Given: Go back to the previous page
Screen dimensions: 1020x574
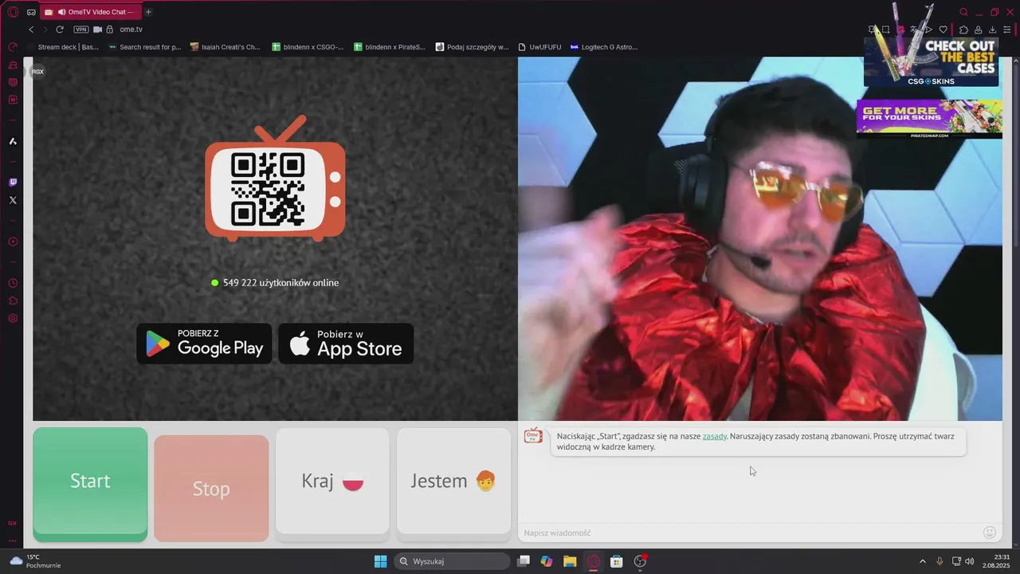Looking at the screenshot, I should tap(31, 29).
